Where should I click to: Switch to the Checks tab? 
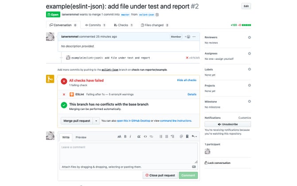pos(123,25)
